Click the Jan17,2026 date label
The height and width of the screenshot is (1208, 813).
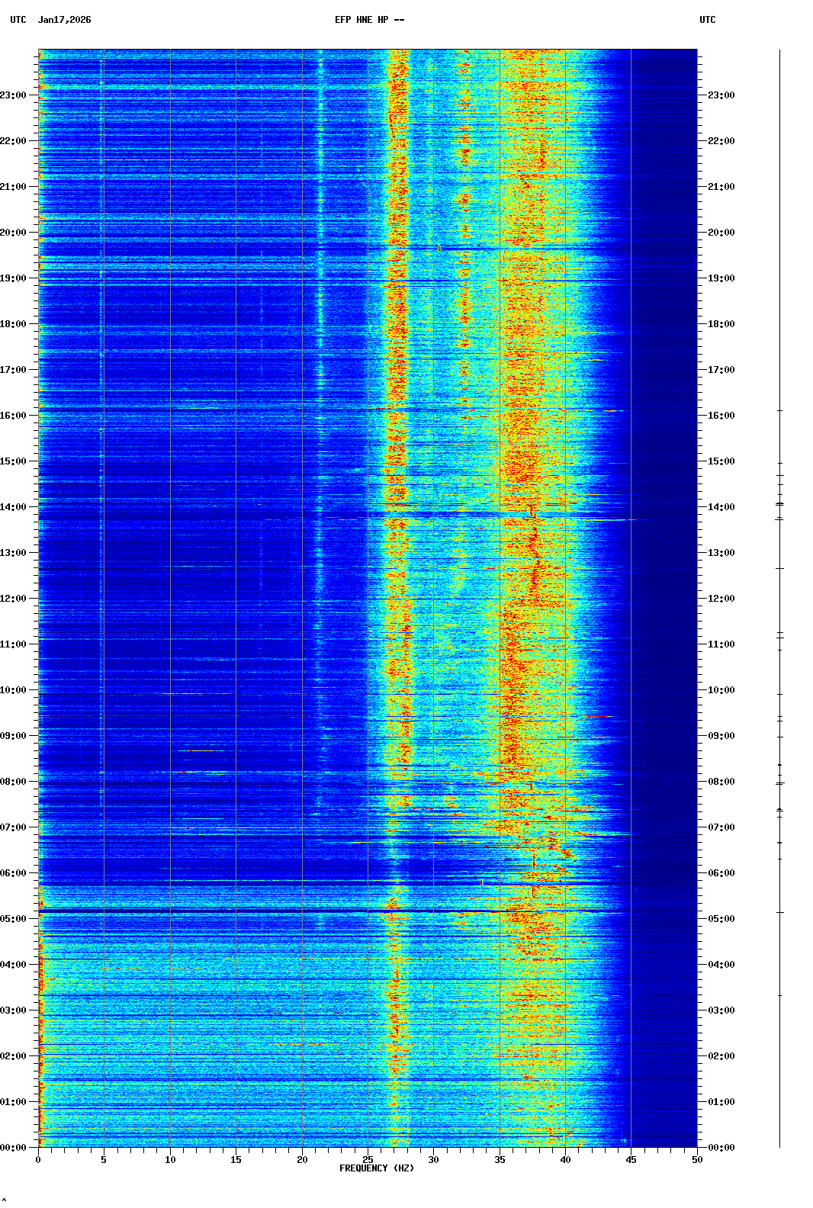(64, 20)
